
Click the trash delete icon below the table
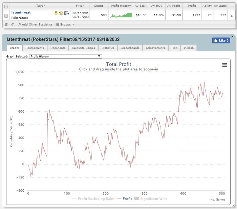point(6,24)
